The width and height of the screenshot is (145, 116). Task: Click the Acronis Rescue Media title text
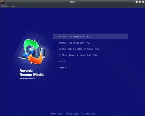click(32, 73)
